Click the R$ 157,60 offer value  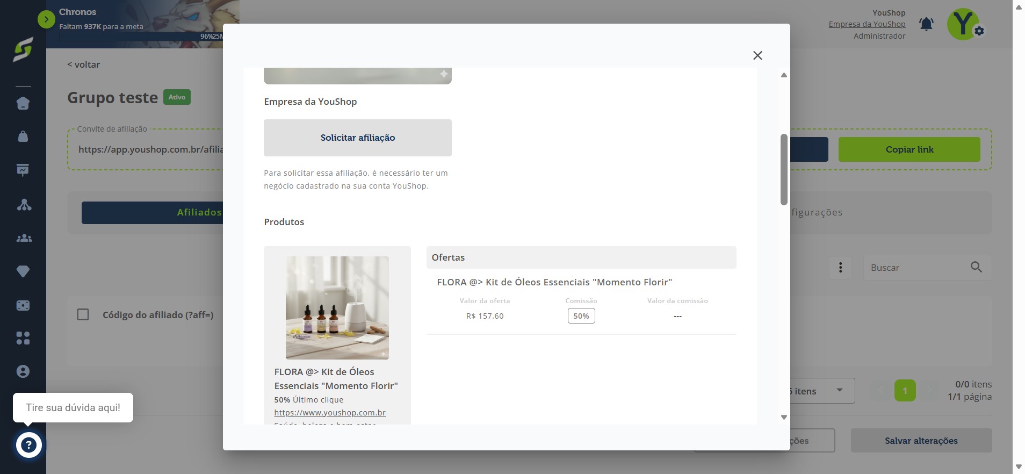485,316
